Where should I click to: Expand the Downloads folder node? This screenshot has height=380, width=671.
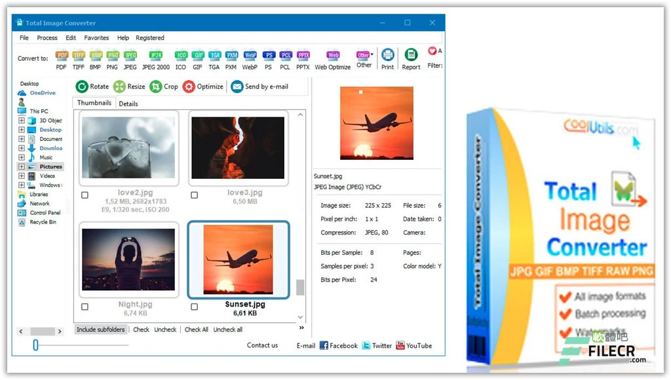(22, 148)
